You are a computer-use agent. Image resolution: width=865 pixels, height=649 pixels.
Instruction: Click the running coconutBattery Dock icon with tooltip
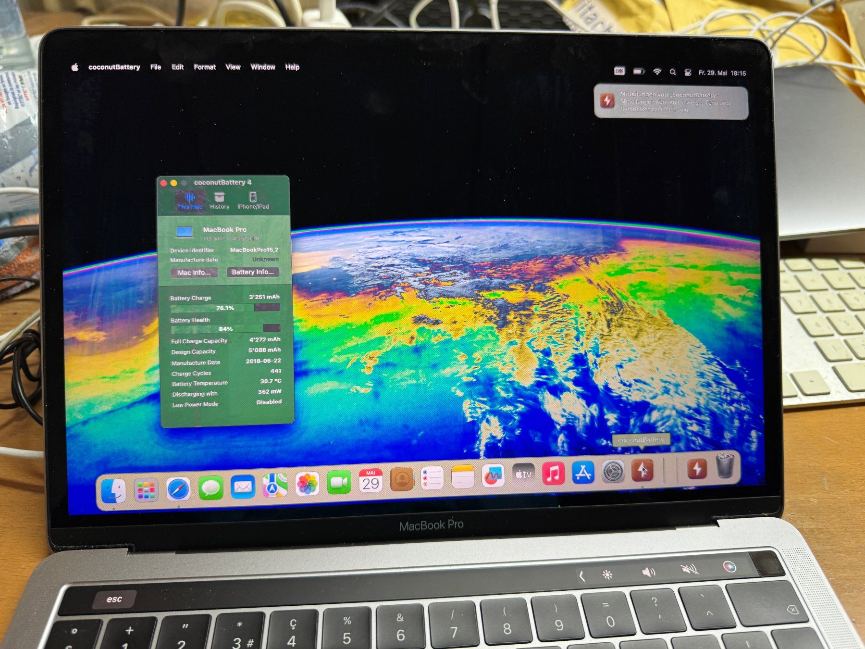[x=643, y=470]
